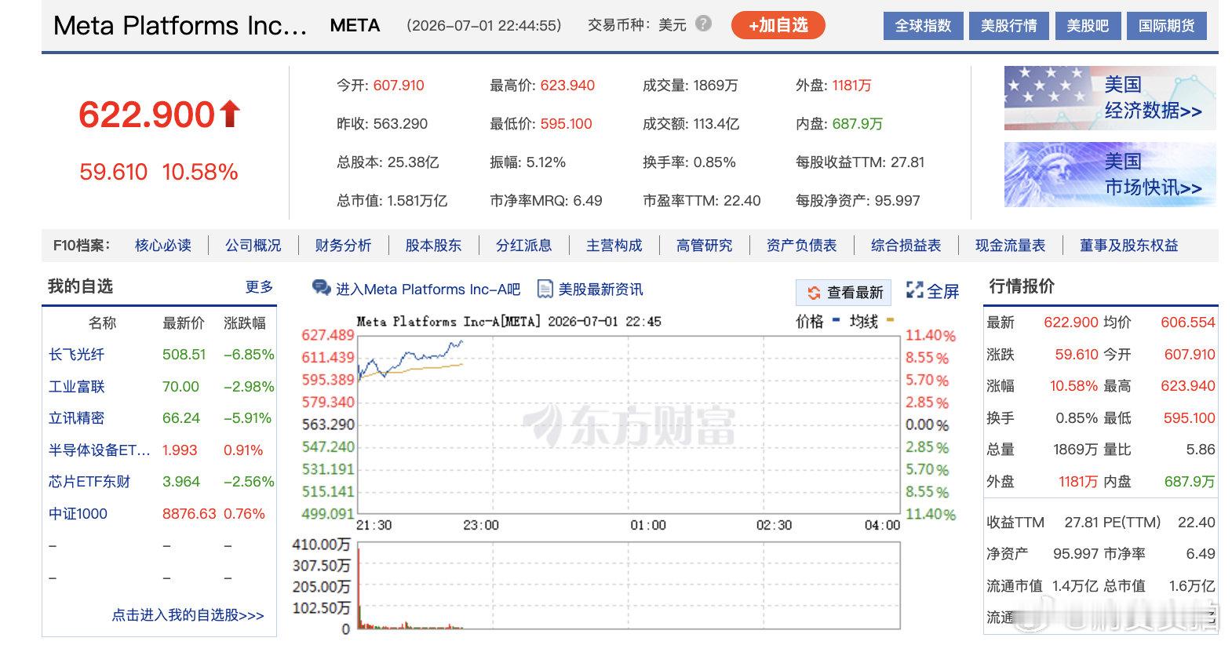Viewport: 1232px width, 645px height.
Task: Open the 现金流量表 F10 tab
Action: pyautogui.click(x=1010, y=246)
